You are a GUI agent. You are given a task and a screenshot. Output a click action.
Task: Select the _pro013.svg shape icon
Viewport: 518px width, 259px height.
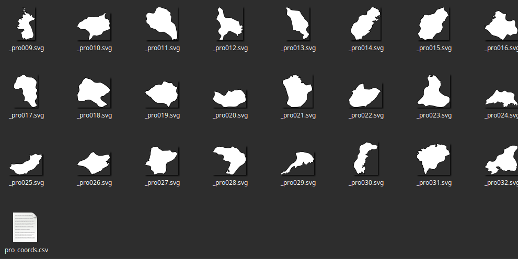pyautogui.click(x=298, y=23)
